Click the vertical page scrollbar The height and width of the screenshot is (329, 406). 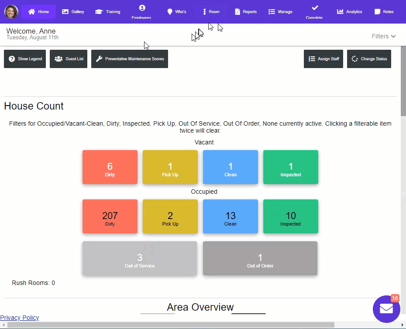click(x=403, y=175)
